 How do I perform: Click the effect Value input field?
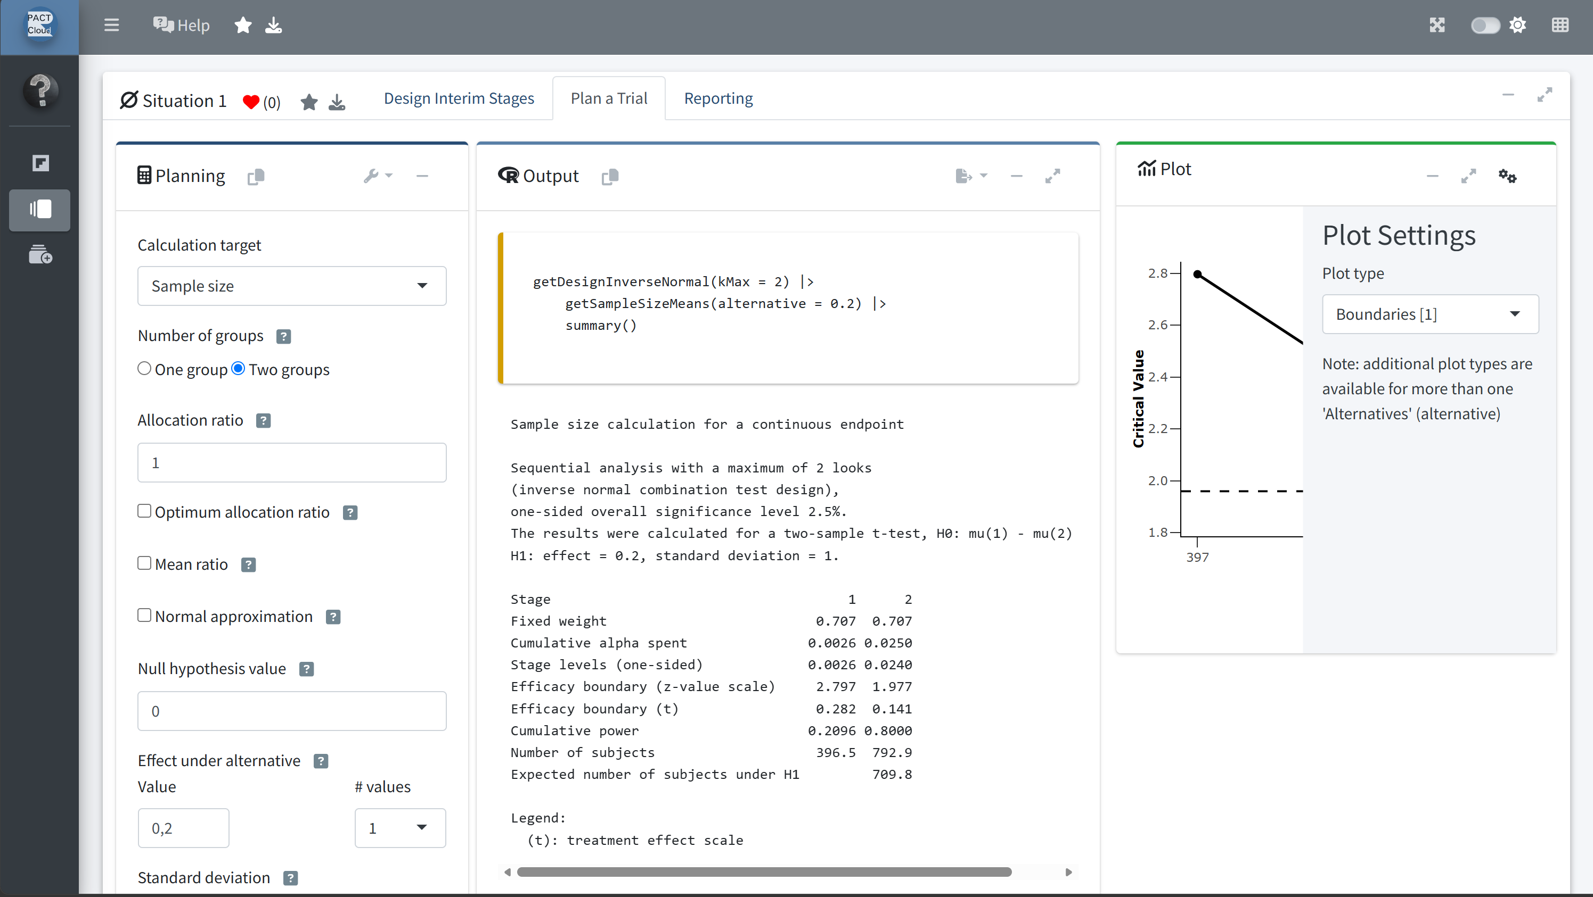click(183, 828)
